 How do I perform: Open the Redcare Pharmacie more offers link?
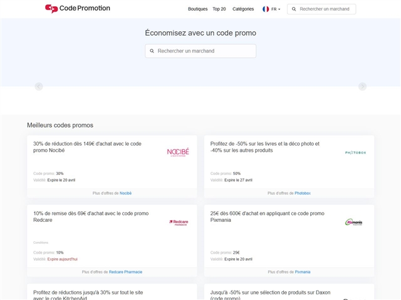click(125, 272)
